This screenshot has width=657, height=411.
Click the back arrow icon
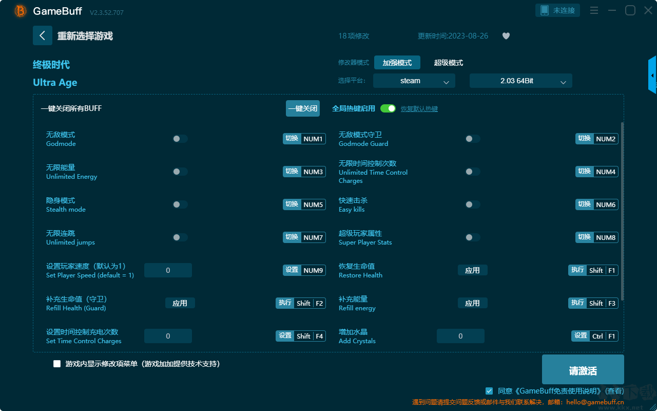[43, 35]
